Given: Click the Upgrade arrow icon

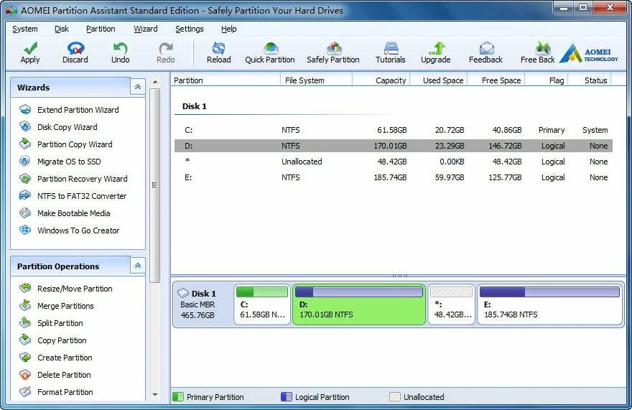Looking at the screenshot, I should 436,48.
